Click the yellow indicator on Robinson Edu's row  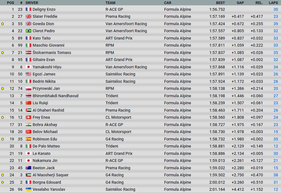3,139
